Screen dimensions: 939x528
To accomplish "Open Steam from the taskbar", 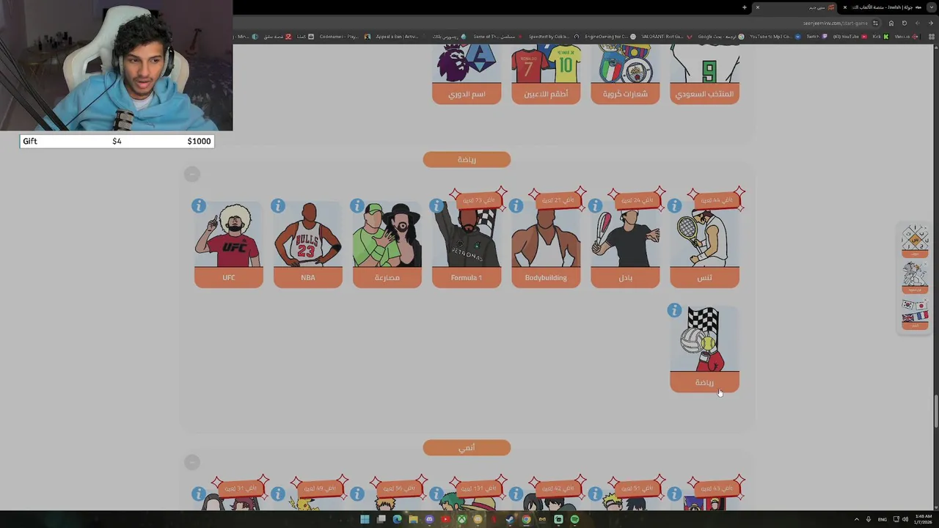I will (510, 519).
